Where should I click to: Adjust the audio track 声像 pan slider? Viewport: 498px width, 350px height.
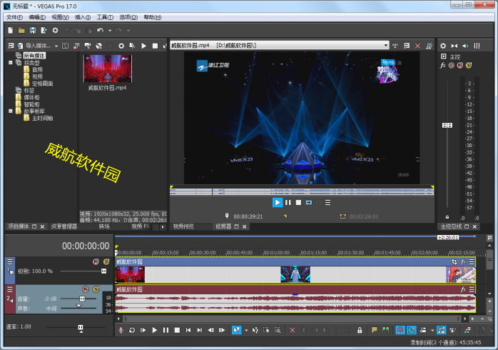tap(78, 306)
